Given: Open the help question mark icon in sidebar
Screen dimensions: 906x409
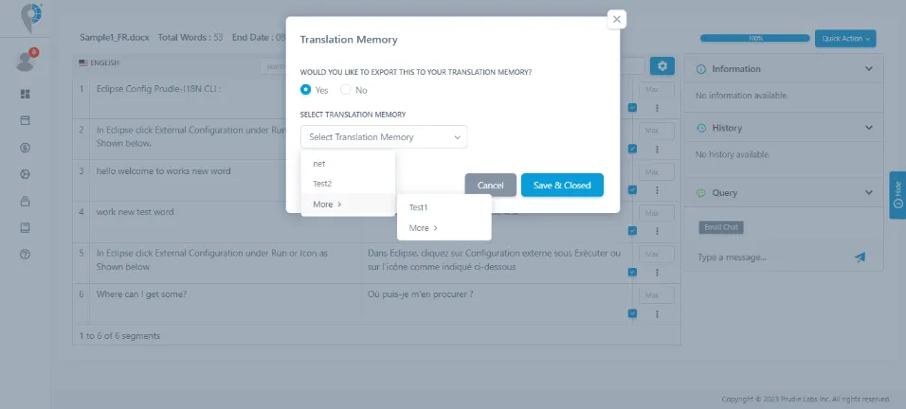Looking at the screenshot, I should click(25, 255).
